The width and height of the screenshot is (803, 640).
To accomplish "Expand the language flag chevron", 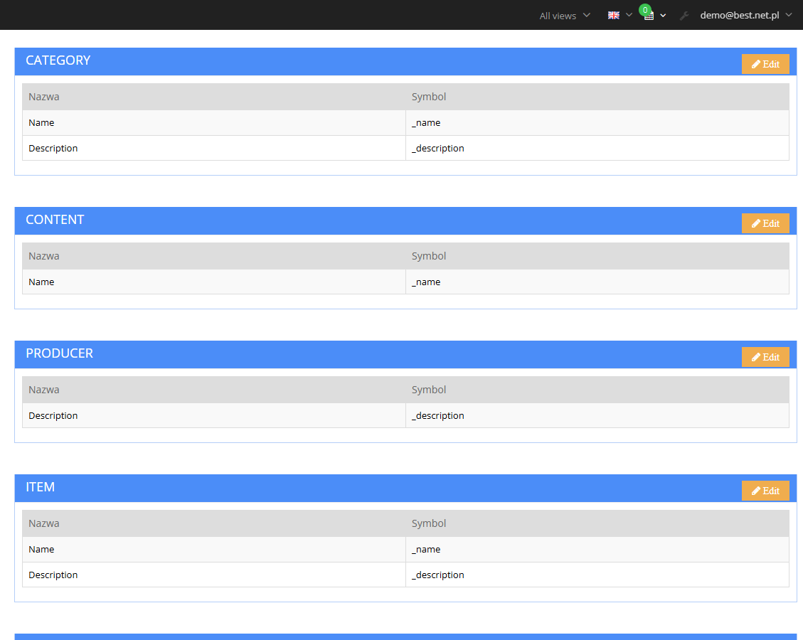I will tap(629, 15).
